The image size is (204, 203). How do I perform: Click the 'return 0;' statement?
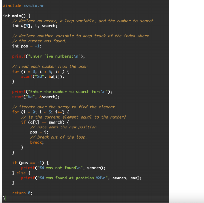coord(22,193)
